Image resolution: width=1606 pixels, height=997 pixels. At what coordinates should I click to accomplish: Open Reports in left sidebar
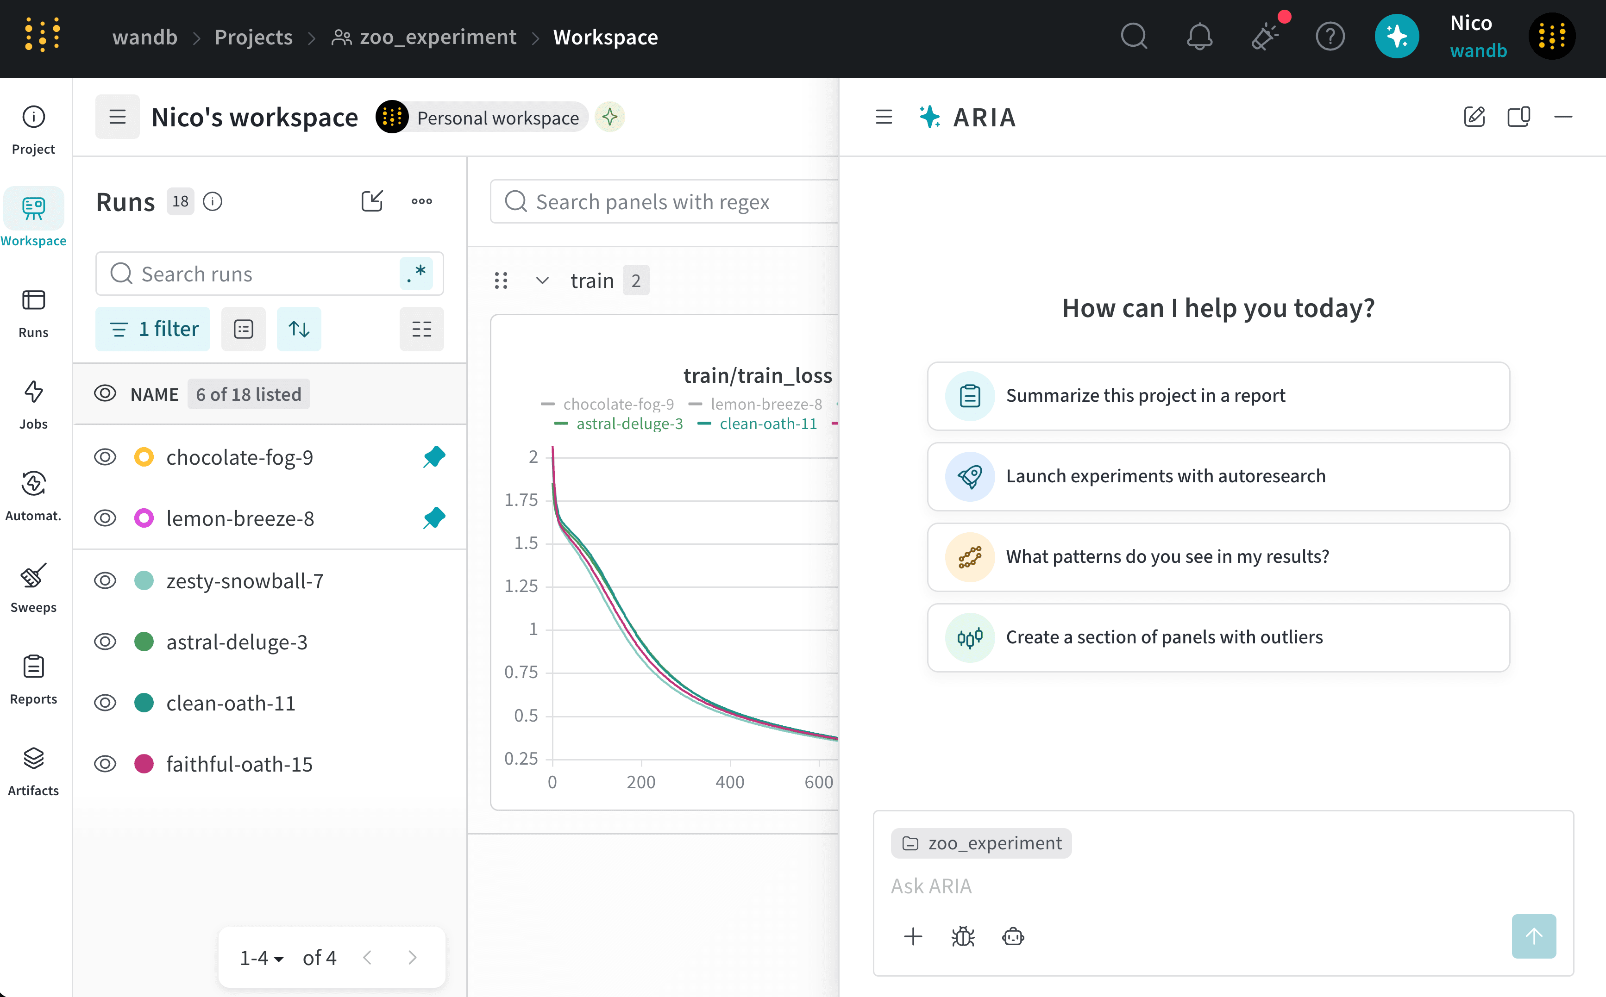[34, 680]
